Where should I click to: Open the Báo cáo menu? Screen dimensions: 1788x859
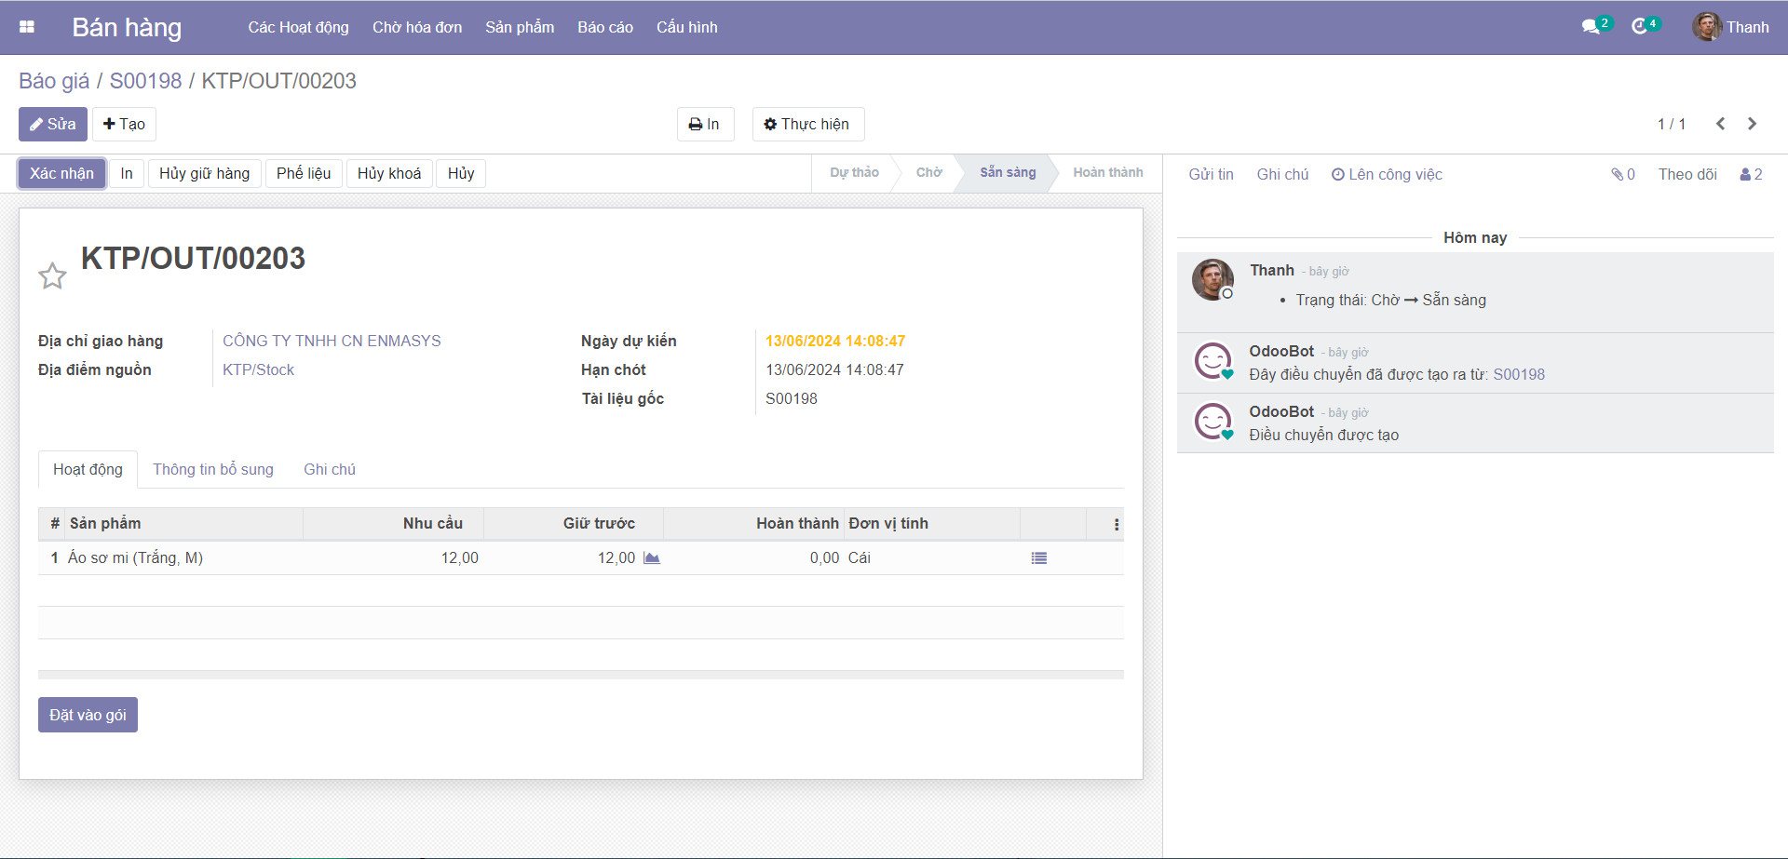point(604,27)
